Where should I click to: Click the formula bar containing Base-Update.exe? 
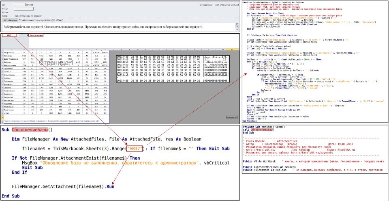pos(36,36)
